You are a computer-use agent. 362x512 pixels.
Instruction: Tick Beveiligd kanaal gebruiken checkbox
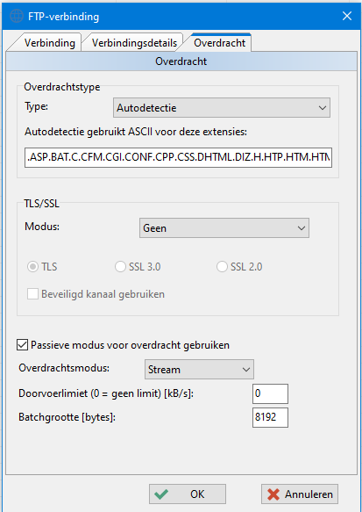pyautogui.click(x=32, y=294)
